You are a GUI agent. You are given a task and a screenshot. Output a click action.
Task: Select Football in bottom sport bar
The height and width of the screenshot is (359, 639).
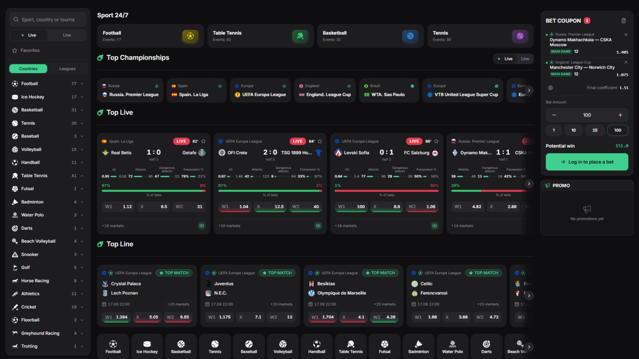(113, 347)
